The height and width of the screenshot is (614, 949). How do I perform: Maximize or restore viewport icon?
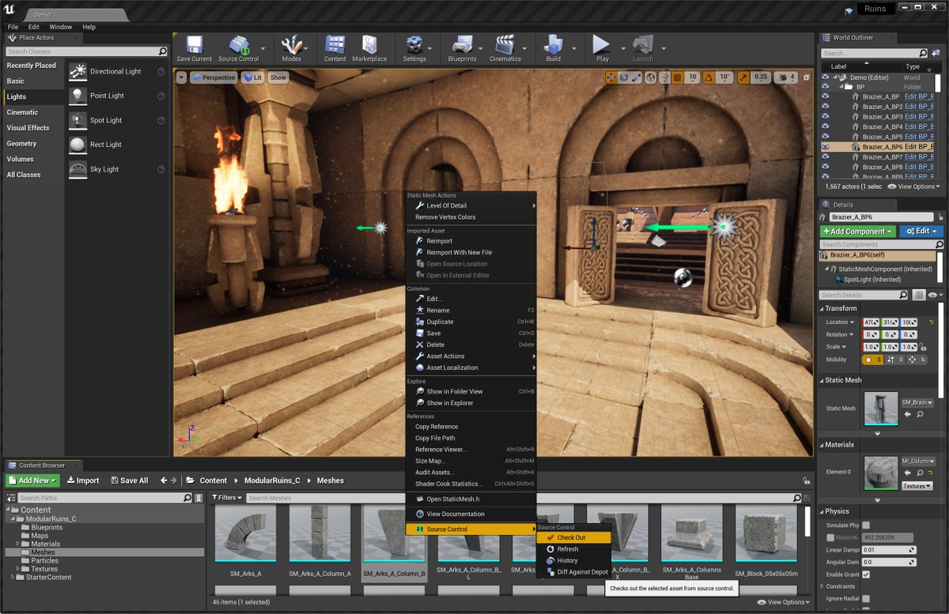805,77
